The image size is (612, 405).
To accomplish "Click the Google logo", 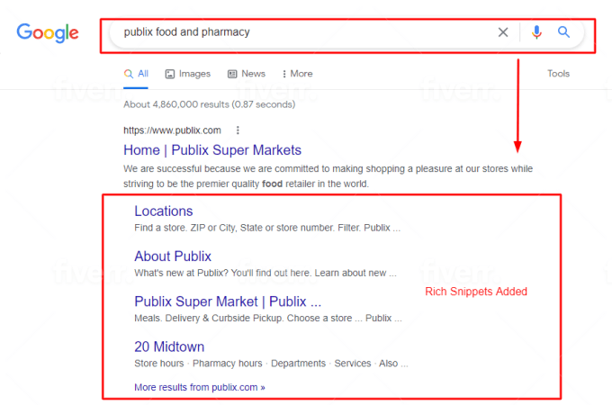I will 48,32.
